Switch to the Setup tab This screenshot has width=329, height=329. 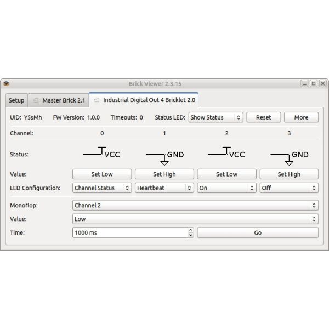pyautogui.click(x=16, y=100)
